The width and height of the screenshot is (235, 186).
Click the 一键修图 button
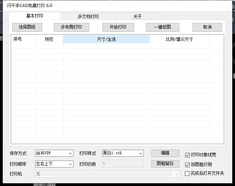pos(162,27)
